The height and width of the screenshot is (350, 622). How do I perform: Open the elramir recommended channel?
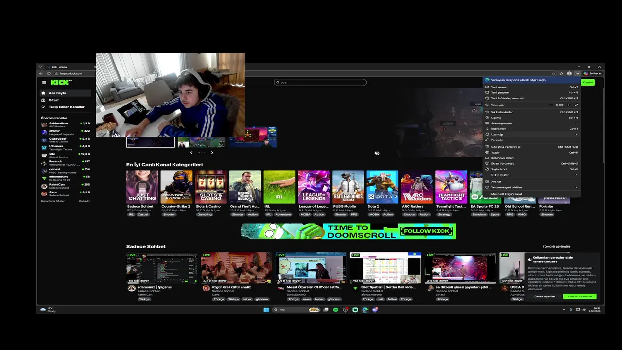[x=65, y=132]
